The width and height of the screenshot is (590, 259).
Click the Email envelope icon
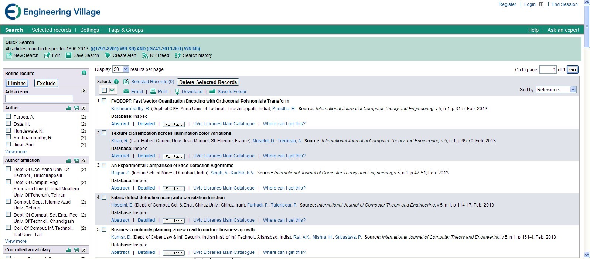click(x=126, y=91)
